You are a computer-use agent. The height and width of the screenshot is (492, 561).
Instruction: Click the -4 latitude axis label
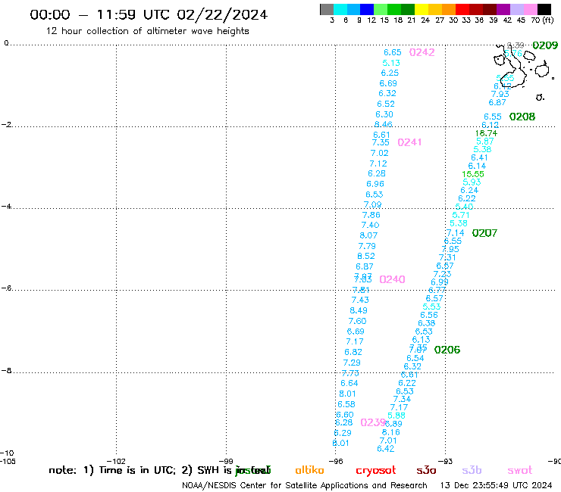[x=6, y=207]
